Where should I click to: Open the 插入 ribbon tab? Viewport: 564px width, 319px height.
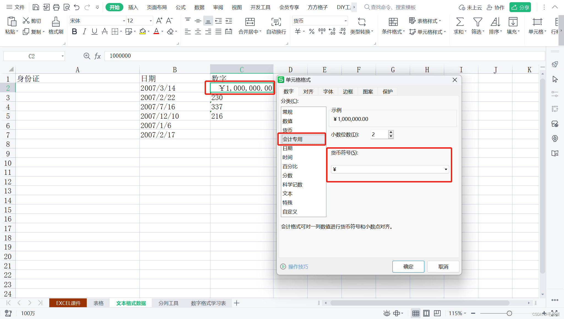click(133, 7)
